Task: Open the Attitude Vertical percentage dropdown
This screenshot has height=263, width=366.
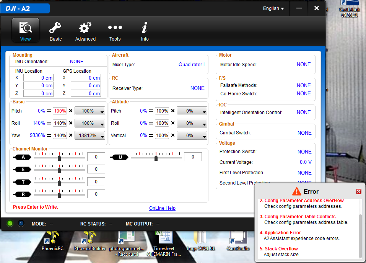Action: (192, 135)
